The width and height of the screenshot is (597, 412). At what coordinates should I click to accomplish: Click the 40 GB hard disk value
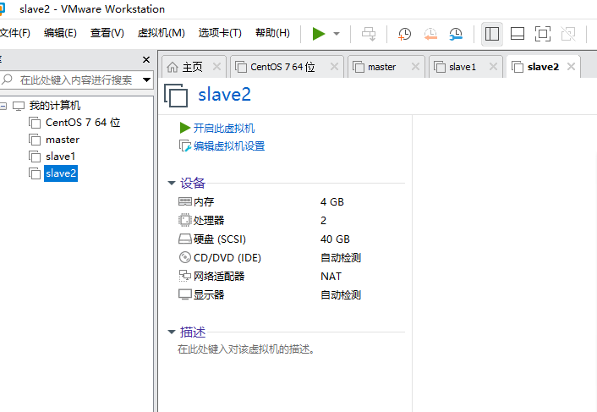click(x=335, y=239)
